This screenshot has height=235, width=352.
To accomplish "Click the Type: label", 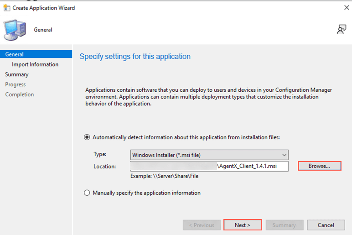I will coord(100,154).
